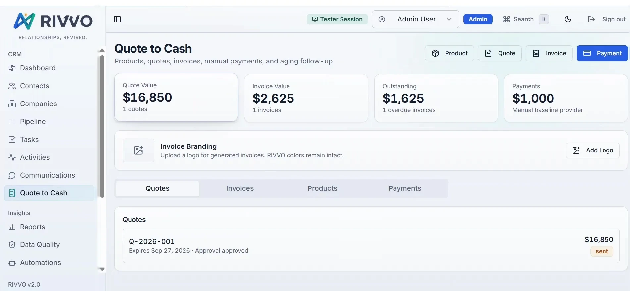This screenshot has height=291, width=630.
Task: Open quote Q-2026-001 row
Action: [371, 246]
